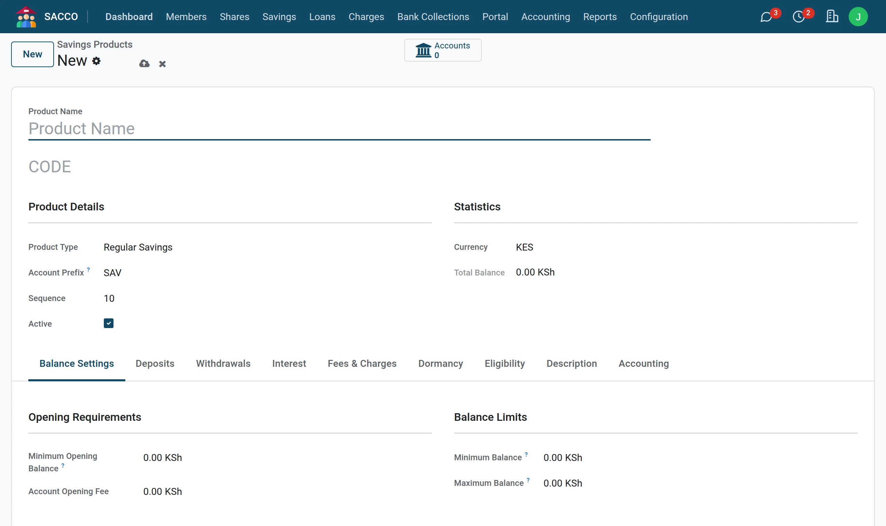This screenshot has width=886, height=526.
Task: Switch to the Dormancy tab
Action: click(x=441, y=364)
